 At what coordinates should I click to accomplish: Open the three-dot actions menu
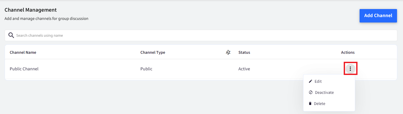[350, 69]
